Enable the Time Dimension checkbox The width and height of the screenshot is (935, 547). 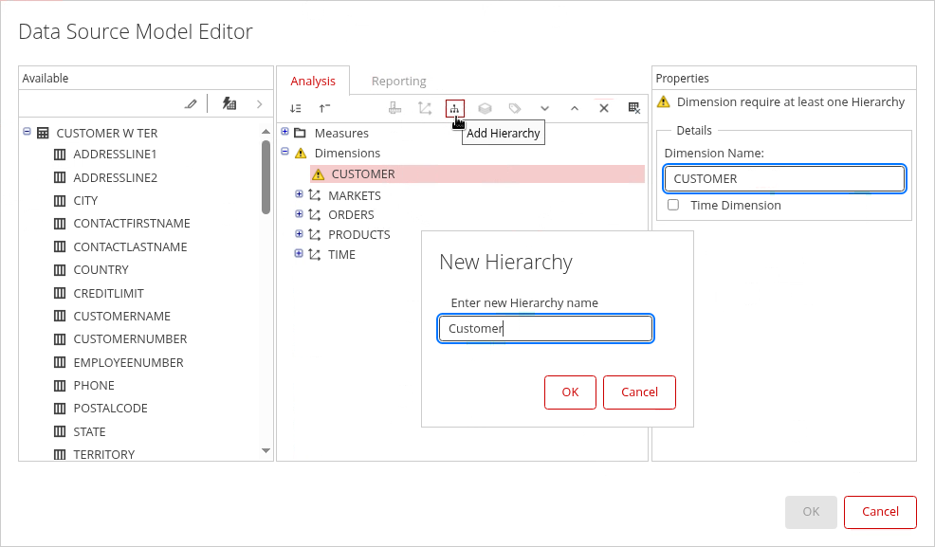point(673,205)
